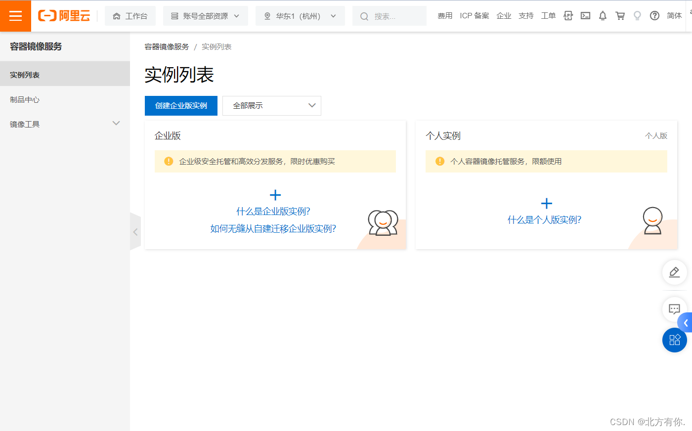This screenshot has width=692, height=431.
Task: Open 如何无缝从自建迁移企业版实例? link
Action: point(273,229)
